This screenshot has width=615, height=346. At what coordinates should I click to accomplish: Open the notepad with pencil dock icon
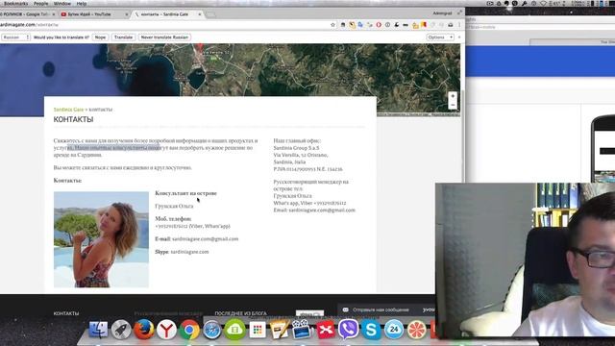[280, 330]
